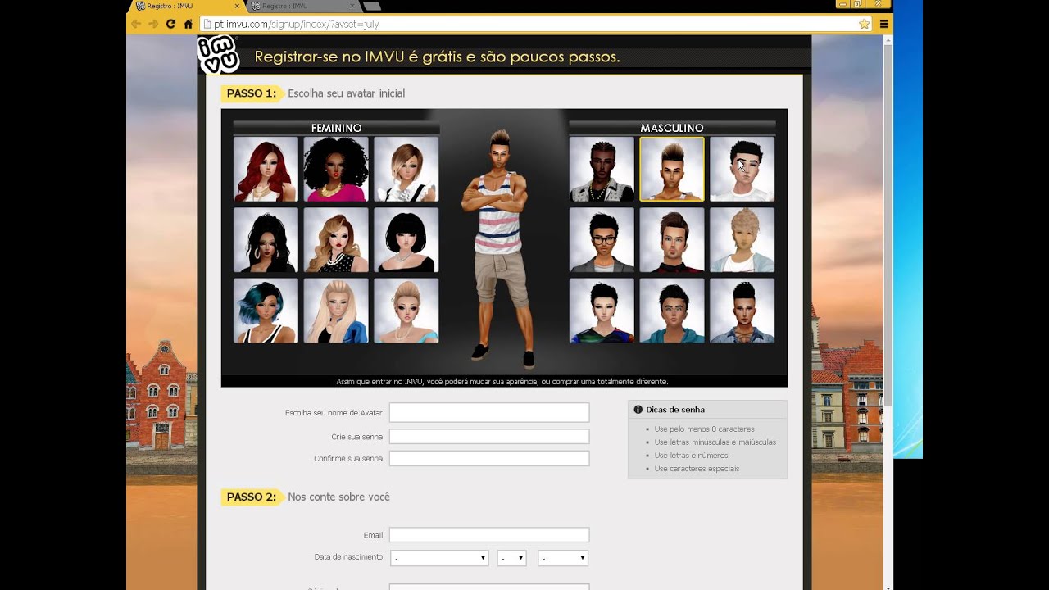Viewport: 1049px width, 590px height.
Task: Select dark-skinned male with vest avatar
Action: [x=602, y=169]
